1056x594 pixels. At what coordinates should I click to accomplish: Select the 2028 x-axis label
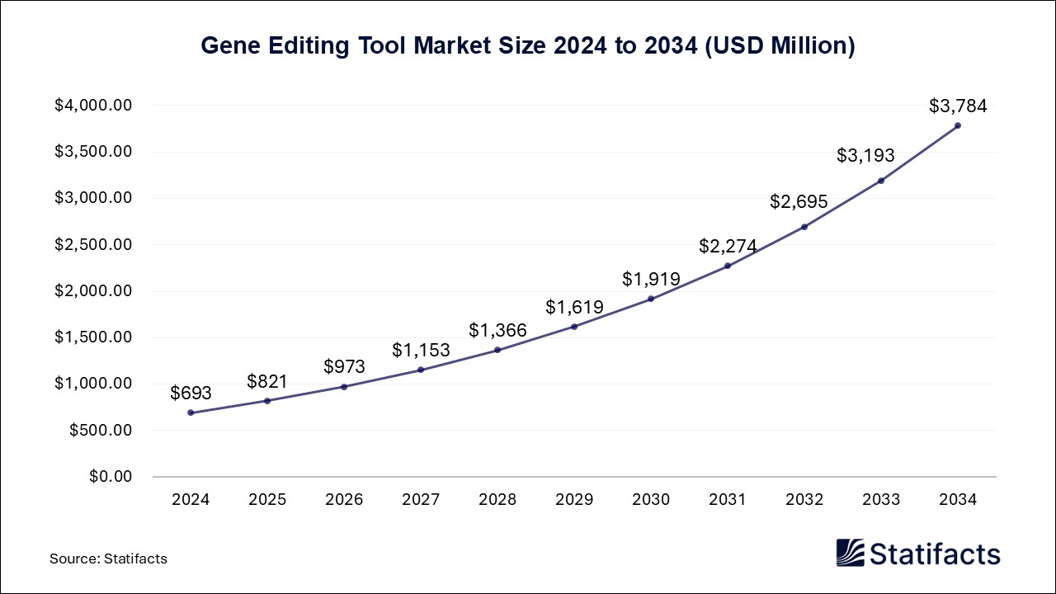tap(497, 500)
